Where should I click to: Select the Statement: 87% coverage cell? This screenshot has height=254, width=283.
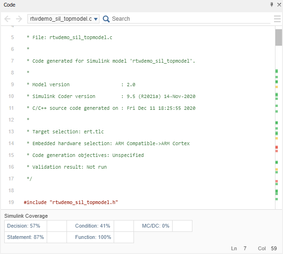click(25, 237)
